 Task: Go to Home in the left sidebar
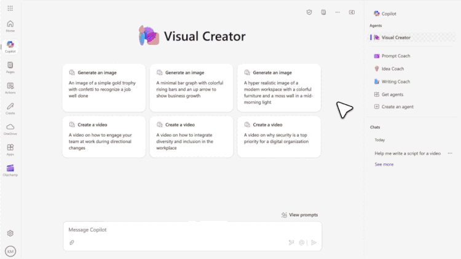click(x=10, y=26)
